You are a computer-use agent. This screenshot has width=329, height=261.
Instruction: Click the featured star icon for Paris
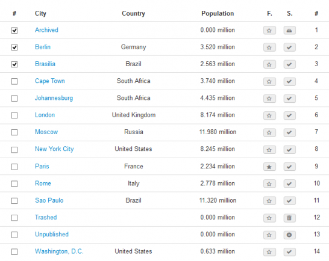pyautogui.click(x=269, y=167)
